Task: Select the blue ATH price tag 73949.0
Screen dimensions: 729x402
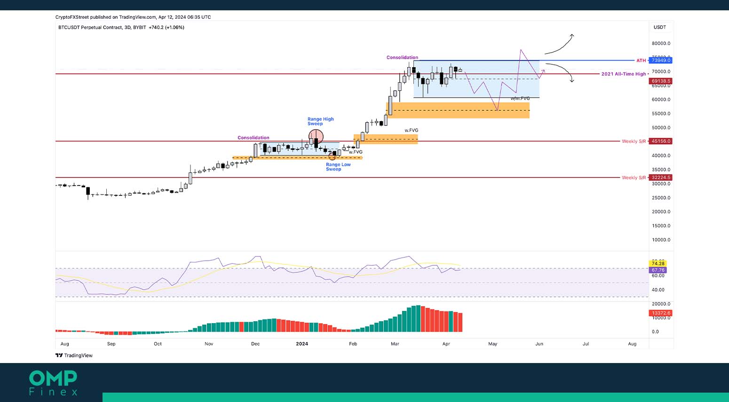Action: tap(661, 60)
